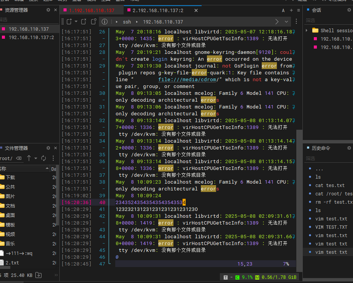The height and width of the screenshot is (283, 353).
Task: Click the 192.168.110.137 breadcrumb in the address bar
Action: click(163, 22)
